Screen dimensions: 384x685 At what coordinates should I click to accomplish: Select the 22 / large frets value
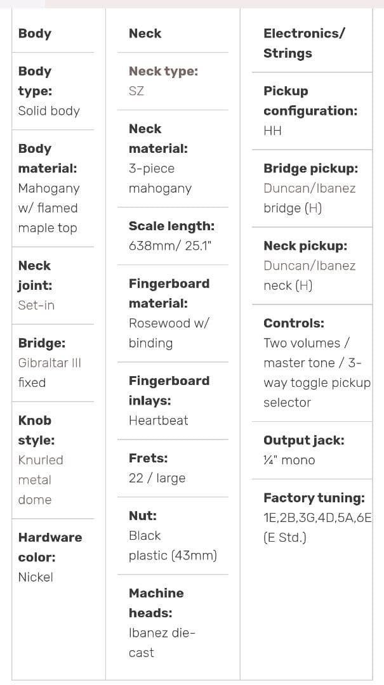coord(157,478)
